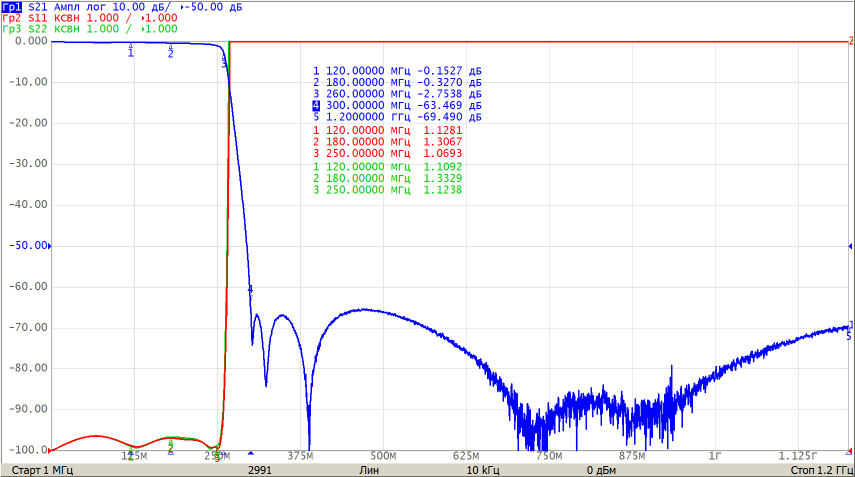Viewport: 855px width, 477px height.
Task: Click blue marker 2 on the S21 trace
Action: [x=170, y=51]
